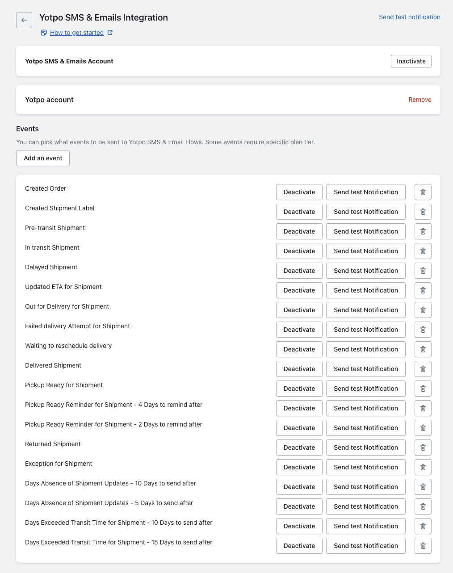
Task: Delete the Delayed Shipment event
Action: pos(423,271)
